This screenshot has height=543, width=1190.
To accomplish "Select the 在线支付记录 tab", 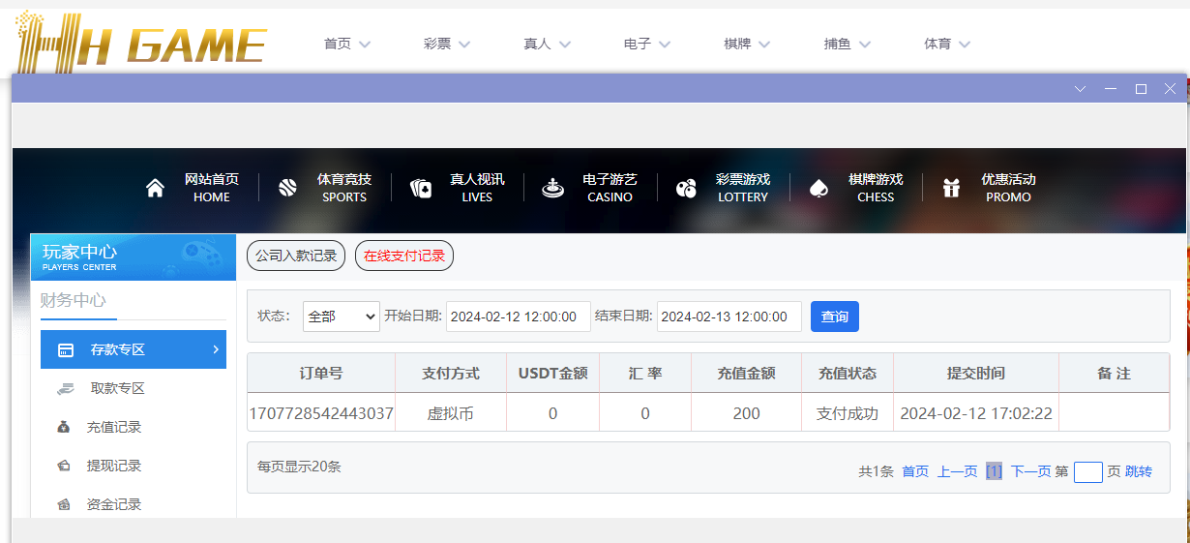I will coord(403,256).
